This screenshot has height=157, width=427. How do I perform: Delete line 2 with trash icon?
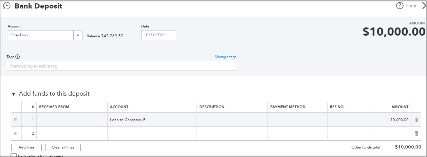416,133
